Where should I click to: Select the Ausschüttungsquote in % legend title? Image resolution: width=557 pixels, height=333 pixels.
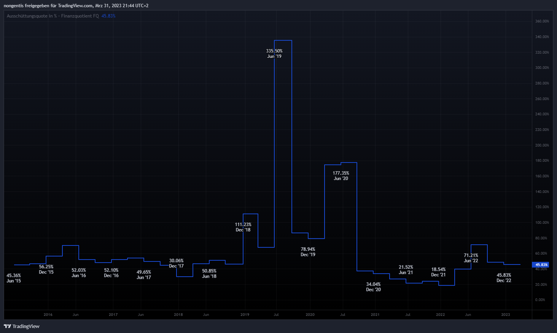point(32,16)
